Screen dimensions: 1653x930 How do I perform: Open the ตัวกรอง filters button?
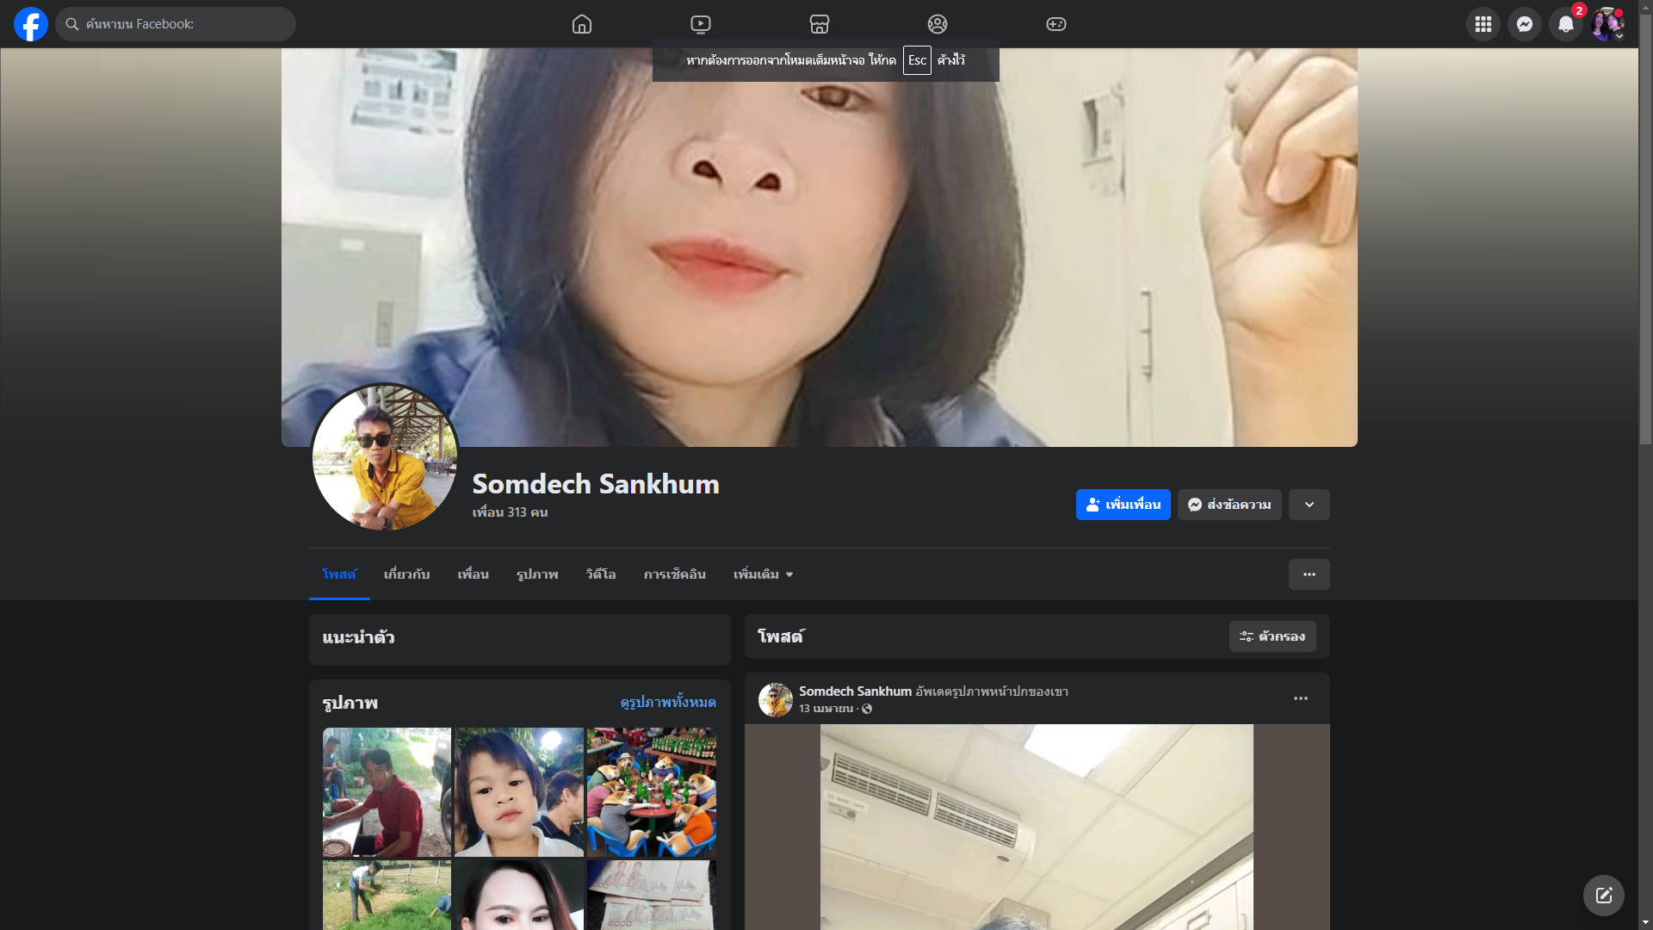1272,636
